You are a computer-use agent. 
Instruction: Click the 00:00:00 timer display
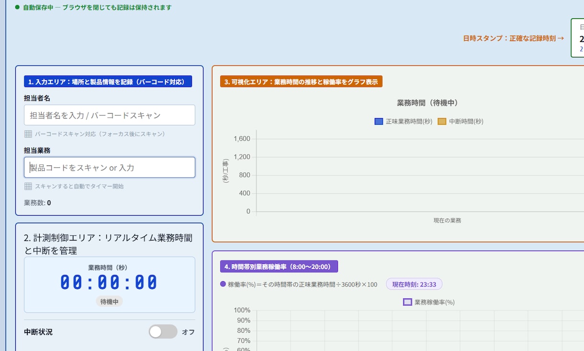click(109, 283)
